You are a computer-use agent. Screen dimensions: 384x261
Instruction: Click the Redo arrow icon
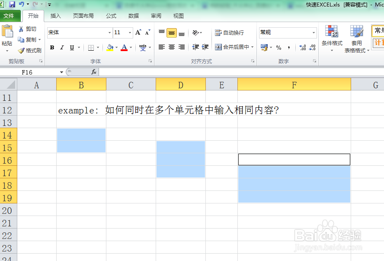(35, 4)
